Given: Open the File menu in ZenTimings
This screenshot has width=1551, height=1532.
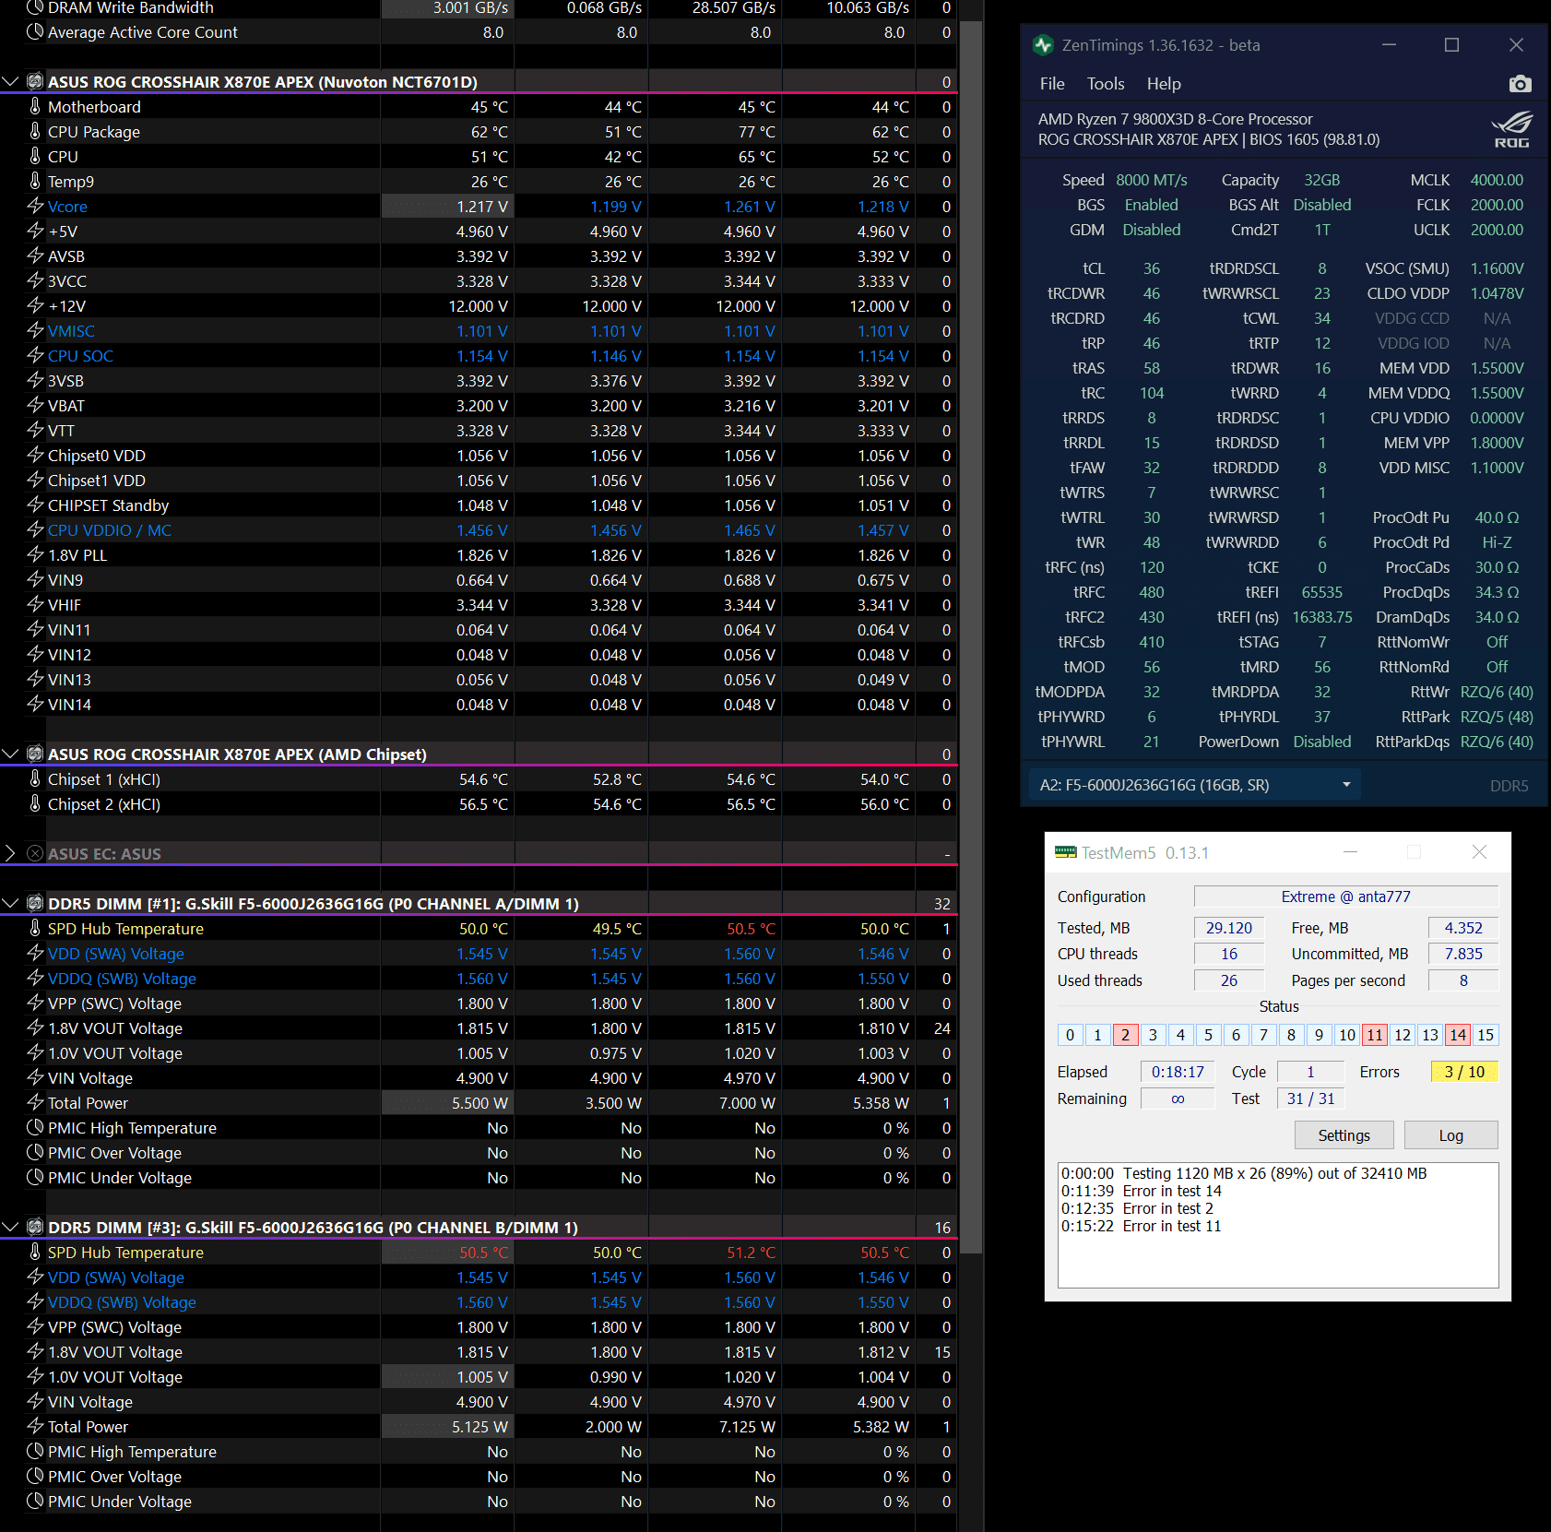Looking at the screenshot, I should tap(1052, 84).
